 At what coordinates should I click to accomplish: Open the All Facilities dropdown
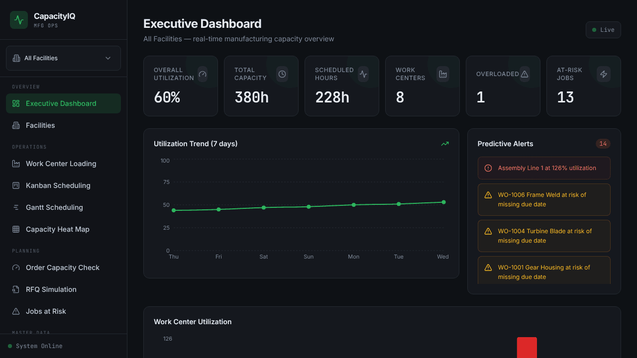[63, 58]
